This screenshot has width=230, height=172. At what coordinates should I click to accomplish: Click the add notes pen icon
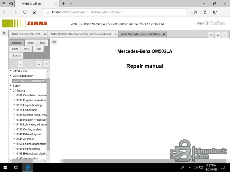pyautogui.click(x=205, y=12)
